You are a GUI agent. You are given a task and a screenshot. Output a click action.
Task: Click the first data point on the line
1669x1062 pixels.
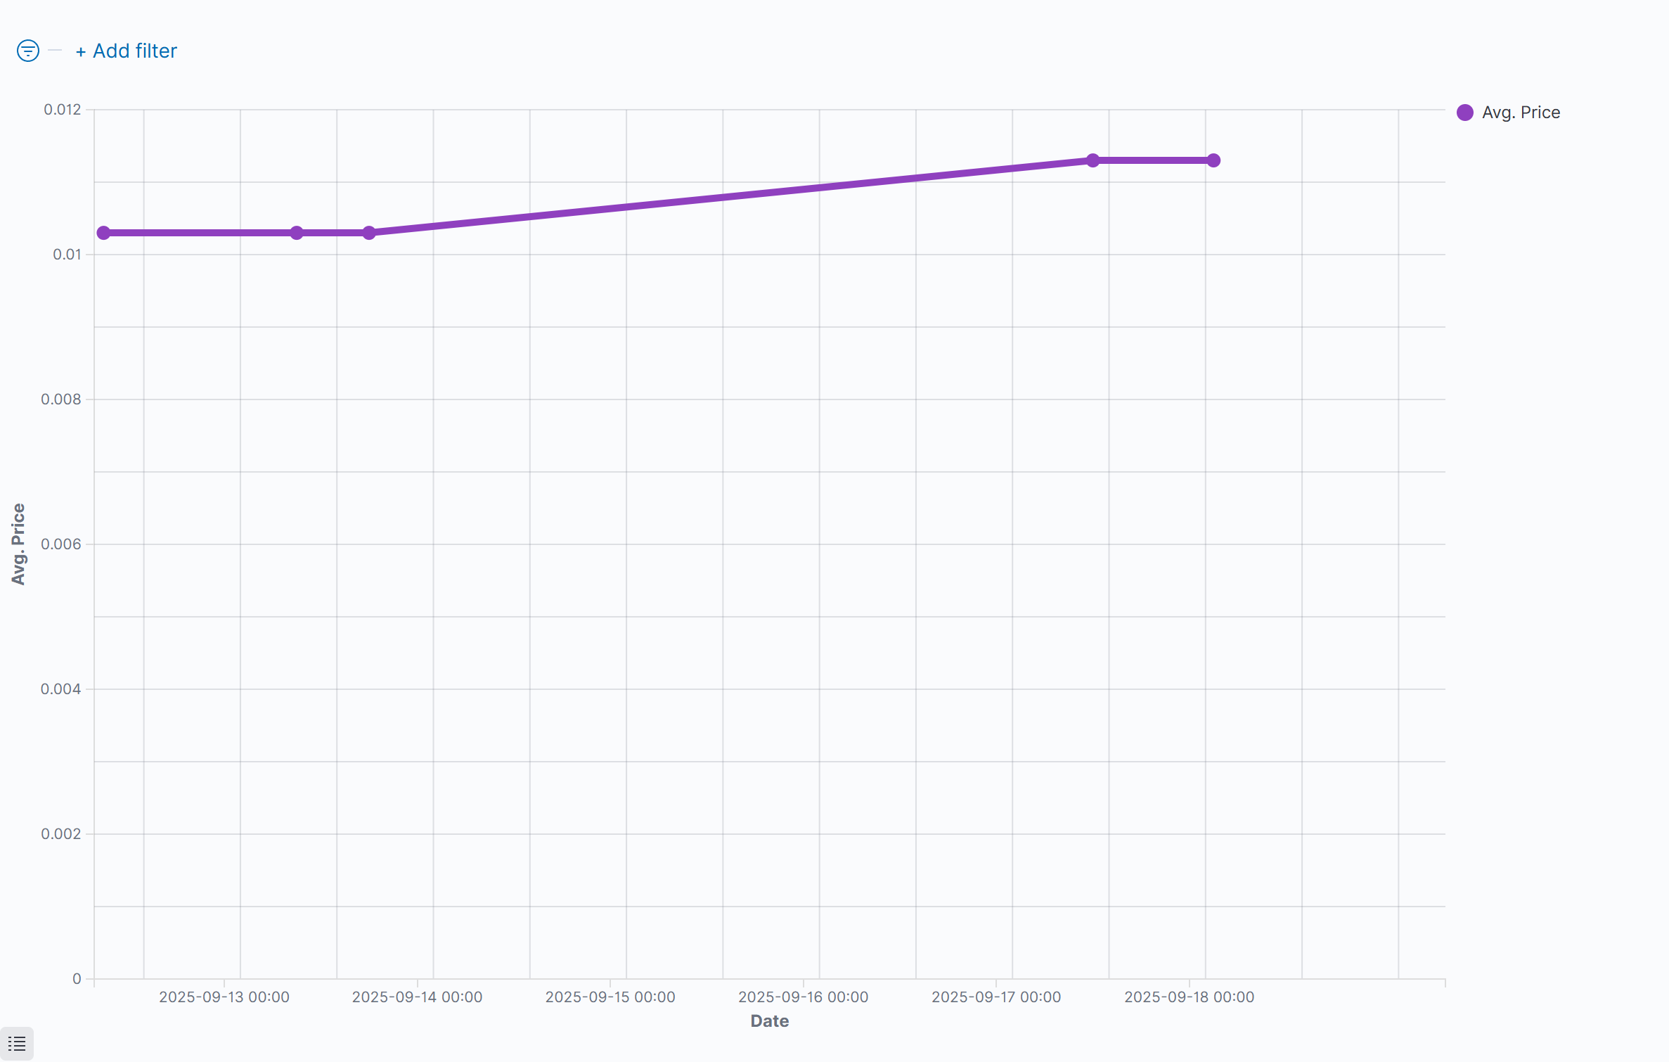pyautogui.click(x=103, y=233)
